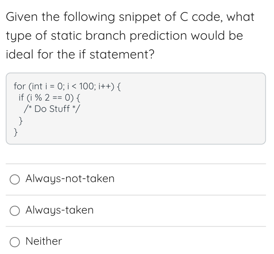
Task: Click the for loop line in code
Action: [67, 86]
